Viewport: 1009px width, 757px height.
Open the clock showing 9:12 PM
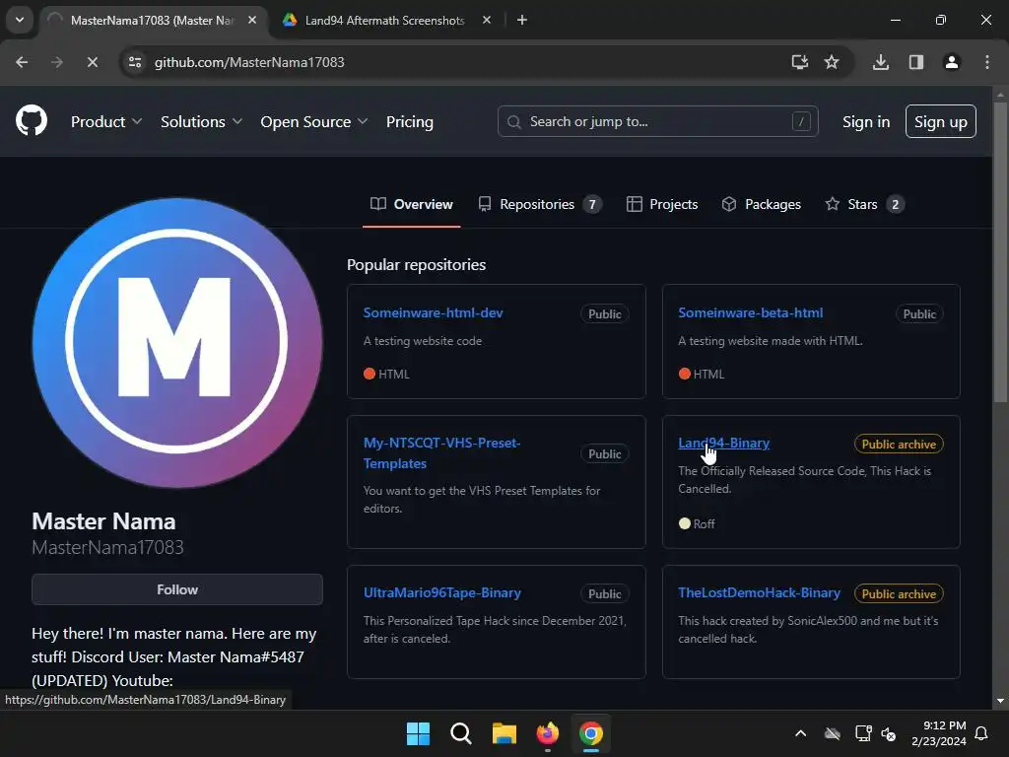click(939, 733)
